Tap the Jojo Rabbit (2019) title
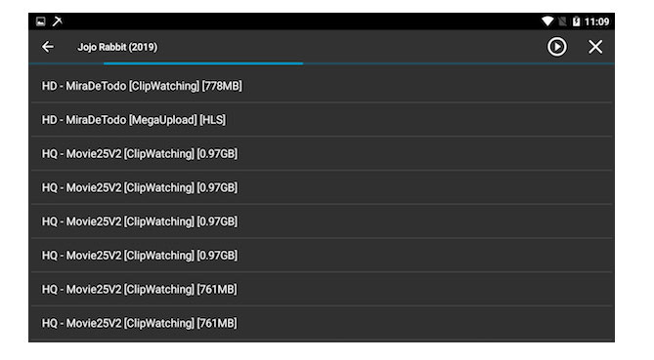 (x=117, y=47)
